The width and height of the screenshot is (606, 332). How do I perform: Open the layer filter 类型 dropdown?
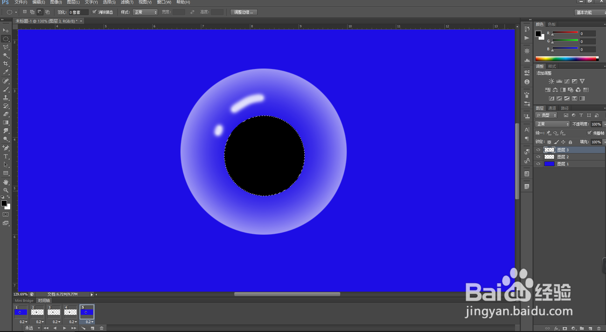pos(546,115)
